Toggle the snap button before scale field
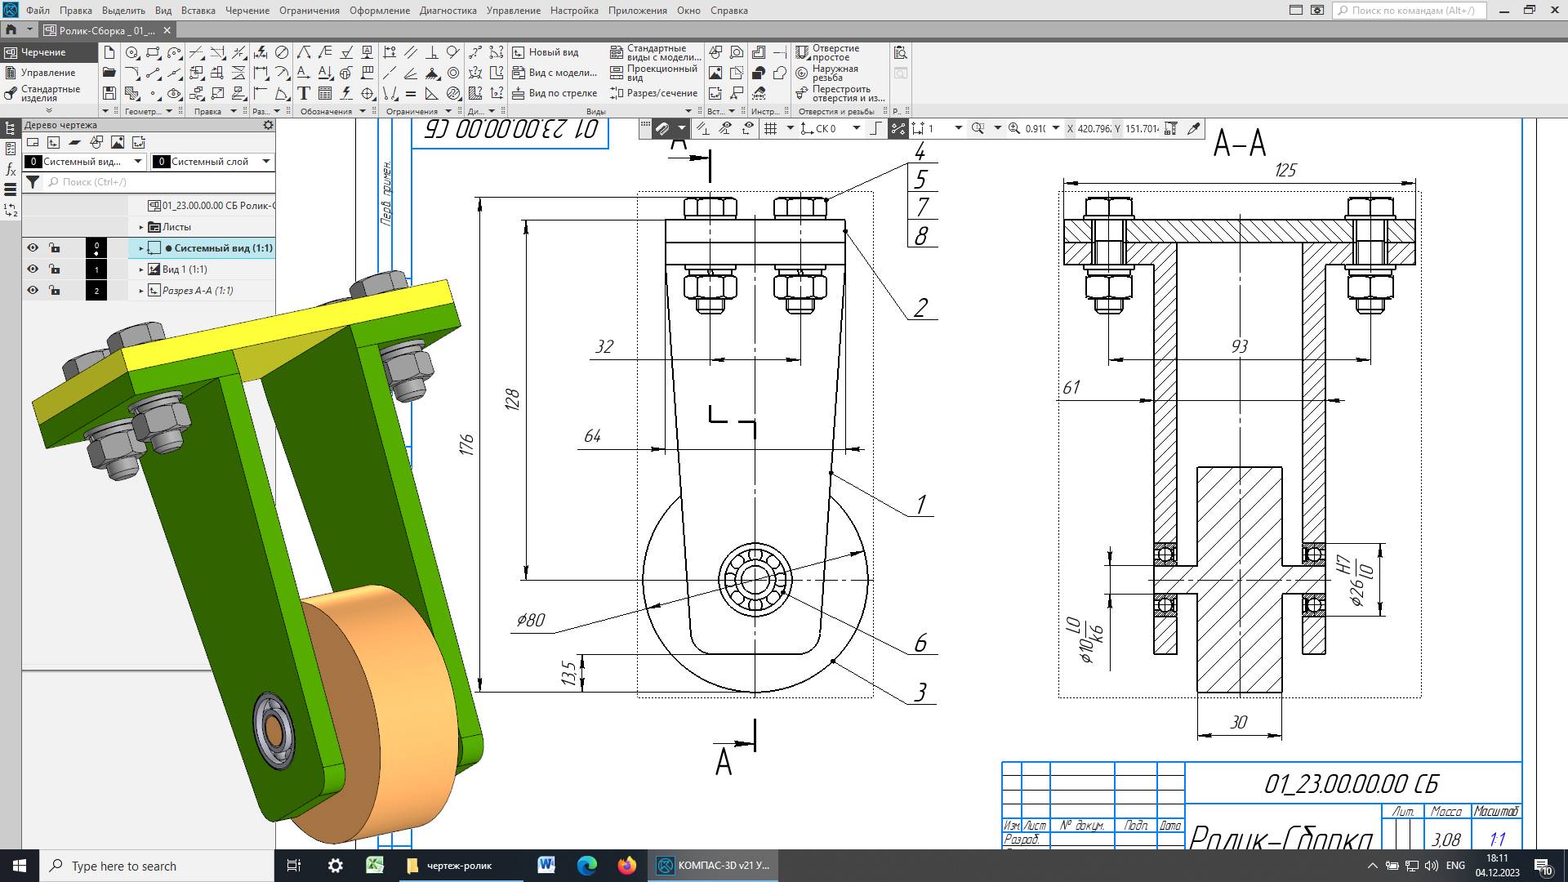This screenshot has width=1568, height=882. (898, 128)
